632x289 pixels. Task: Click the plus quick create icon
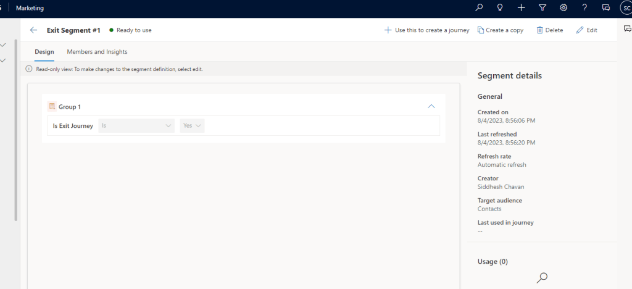coord(522,8)
